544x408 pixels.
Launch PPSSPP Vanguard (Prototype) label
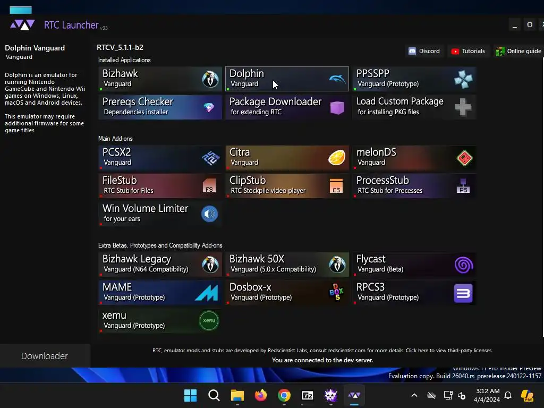point(388,84)
